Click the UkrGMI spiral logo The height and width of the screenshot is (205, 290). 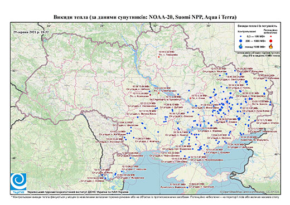[x=18, y=181]
